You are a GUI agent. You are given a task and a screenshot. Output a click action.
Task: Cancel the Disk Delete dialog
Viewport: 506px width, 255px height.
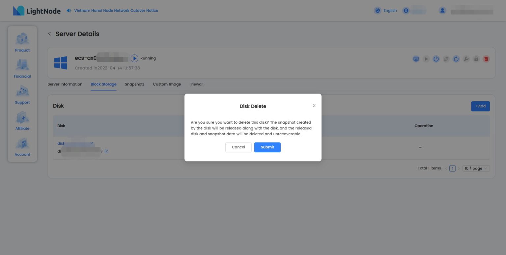[238, 147]
